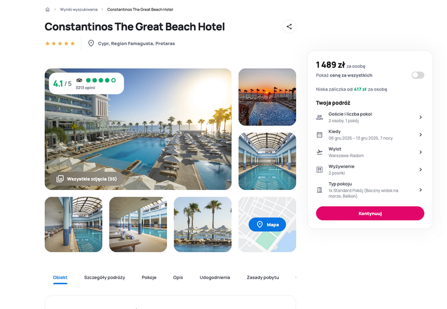Click the share icon button

[289, 26]
